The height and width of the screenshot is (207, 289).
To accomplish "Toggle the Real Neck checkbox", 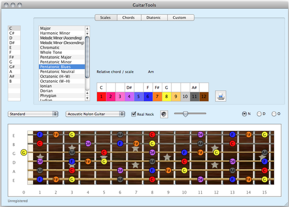I will point(133,114).
